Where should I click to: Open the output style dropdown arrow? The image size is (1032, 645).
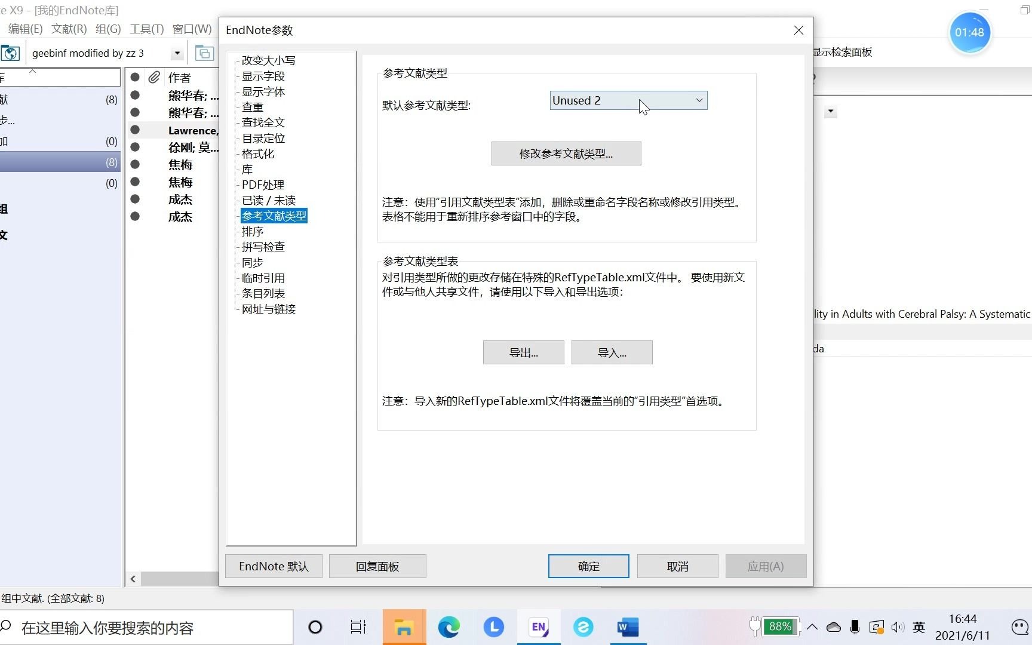coord(177,53)
